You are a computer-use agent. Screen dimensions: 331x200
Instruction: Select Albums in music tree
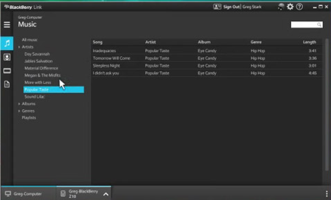(x=29, y=104)
